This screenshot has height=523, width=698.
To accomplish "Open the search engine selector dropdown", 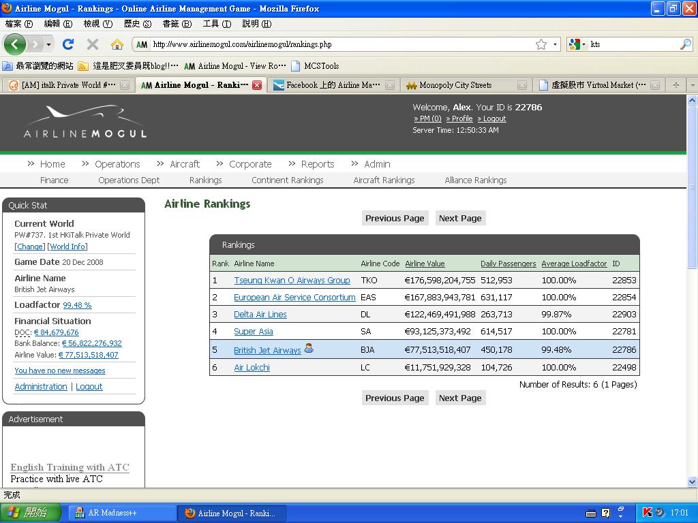I will tap(577, 44).
